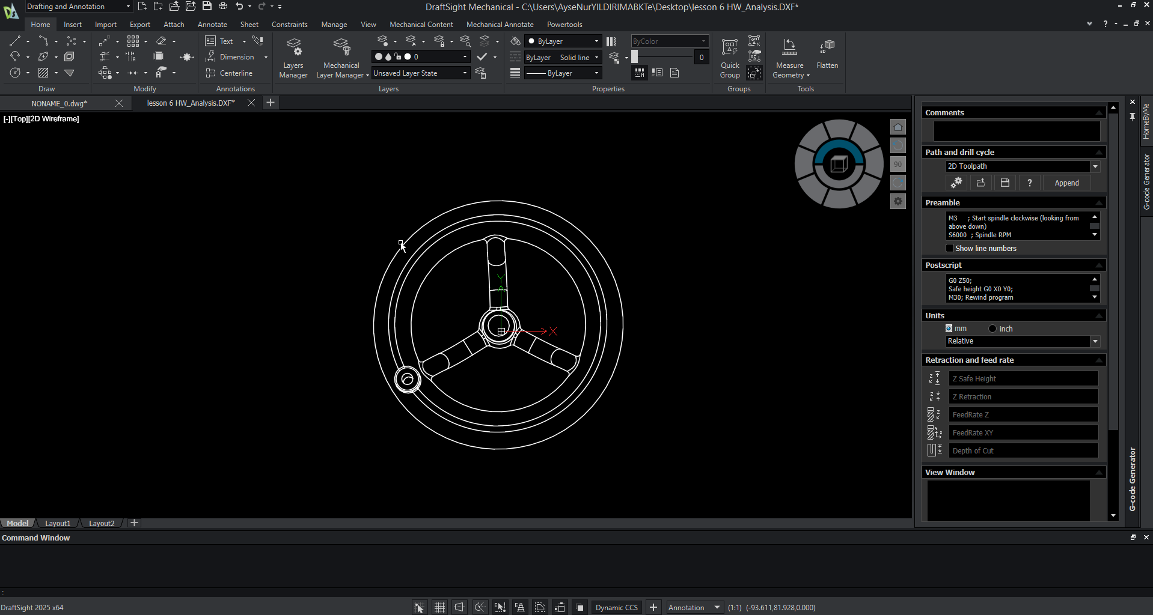Select the Flatten tool

827,54
